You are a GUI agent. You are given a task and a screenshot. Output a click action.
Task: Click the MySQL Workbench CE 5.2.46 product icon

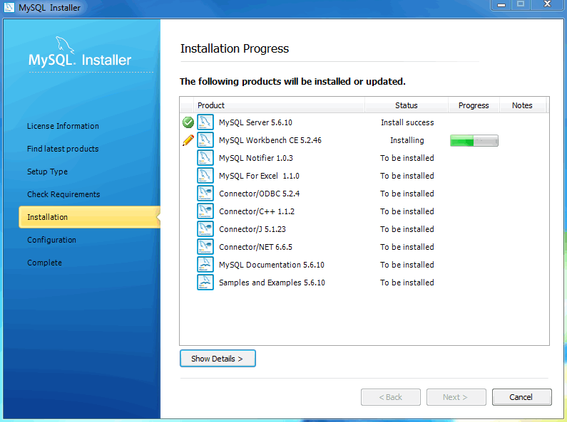tap(205, 140)
